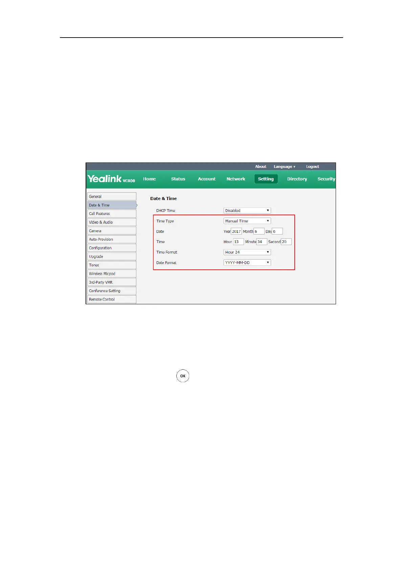Open General settings in sidebar
Image resolution: width=403 pixels, height=570 pixels.
tap(112, 196)
